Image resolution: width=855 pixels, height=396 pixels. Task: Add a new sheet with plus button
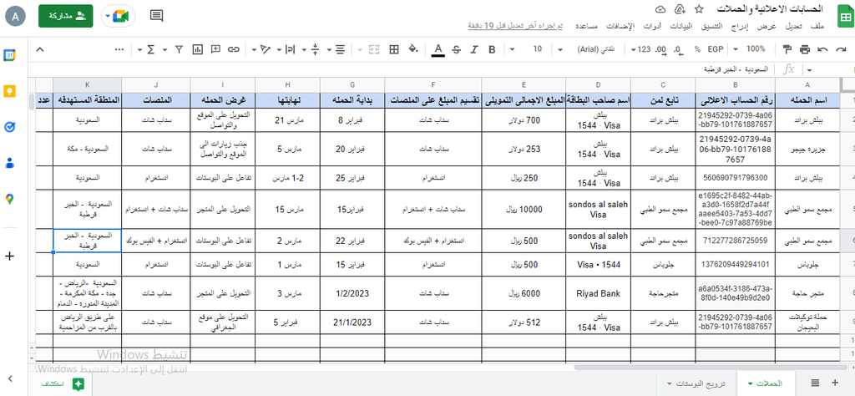pyautogui.click(x=835, y=383)
